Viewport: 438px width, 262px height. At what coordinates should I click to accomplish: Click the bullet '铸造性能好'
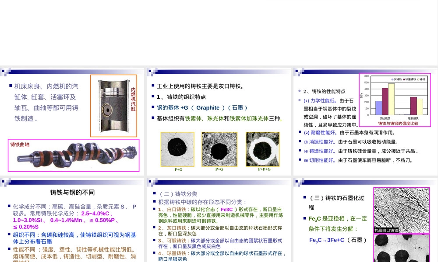[322, 151]
